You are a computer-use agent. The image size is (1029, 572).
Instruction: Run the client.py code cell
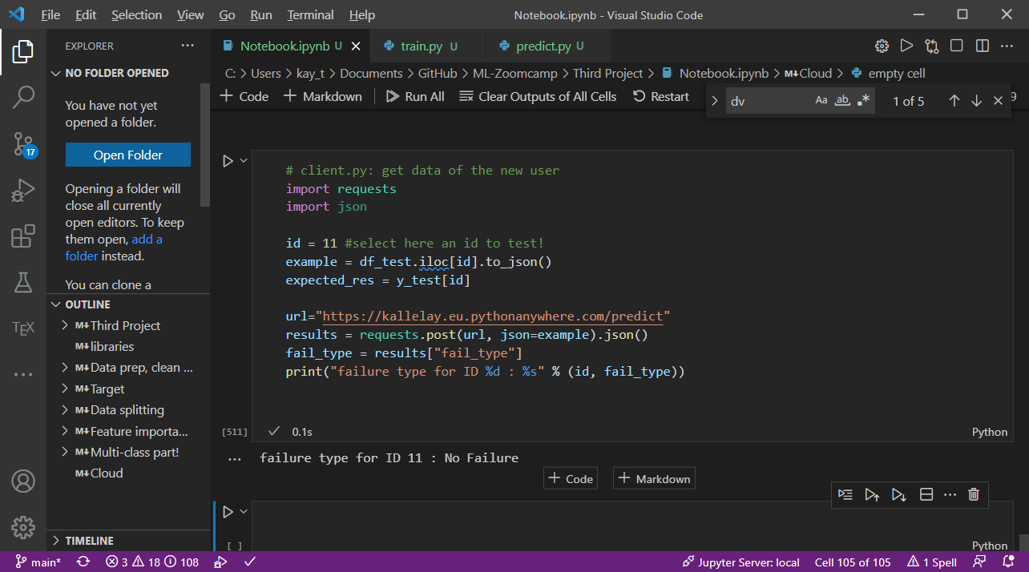pyautogui.click(x=228, y=161)
